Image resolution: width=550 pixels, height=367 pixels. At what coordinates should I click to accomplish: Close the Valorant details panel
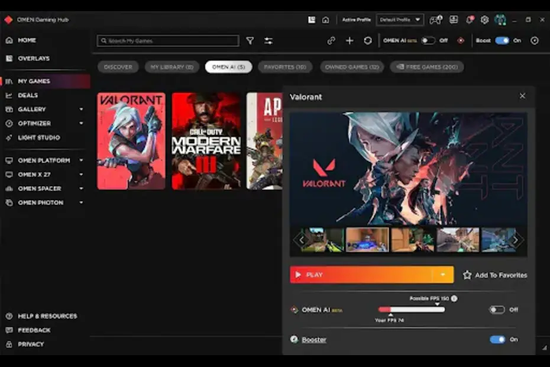click(x=522, y=96)
